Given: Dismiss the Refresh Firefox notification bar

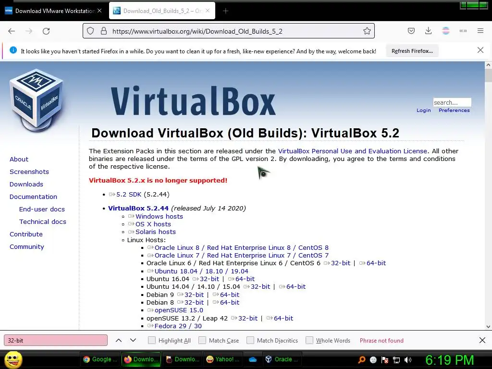Looking at the screenshot, I should tap(480, 50).
